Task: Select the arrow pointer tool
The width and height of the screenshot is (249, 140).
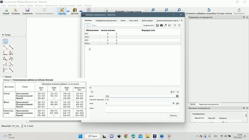Action: pyautogui.click(x=5, y=42)
